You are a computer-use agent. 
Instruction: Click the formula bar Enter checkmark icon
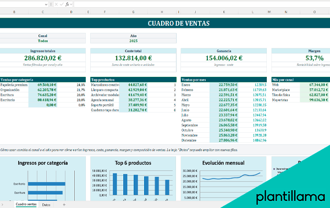click(x=62, y=4)
